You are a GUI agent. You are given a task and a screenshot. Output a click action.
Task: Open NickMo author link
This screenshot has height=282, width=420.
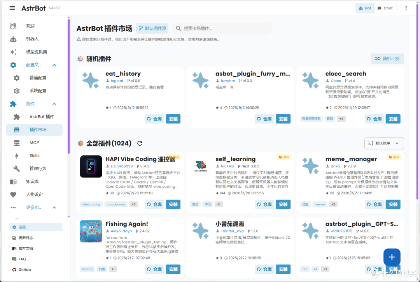coord(227,166)
